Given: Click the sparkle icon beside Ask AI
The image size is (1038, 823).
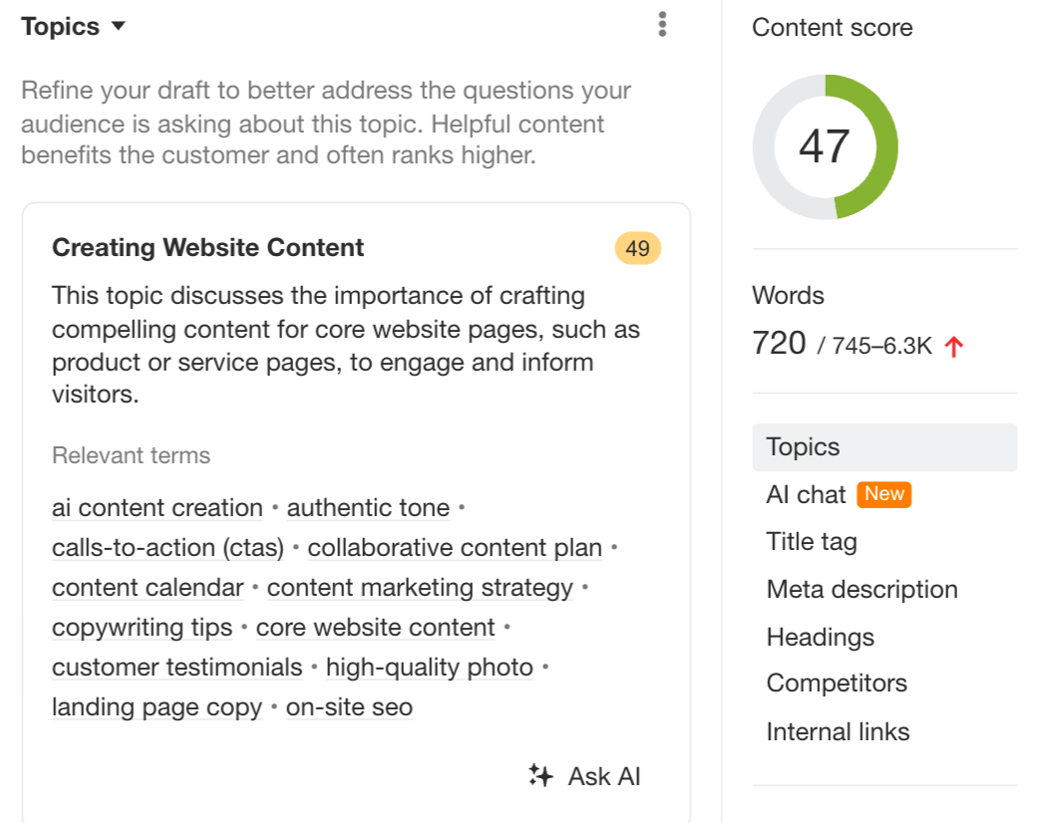Looking at the screenshot, I should tap(539, 775).
